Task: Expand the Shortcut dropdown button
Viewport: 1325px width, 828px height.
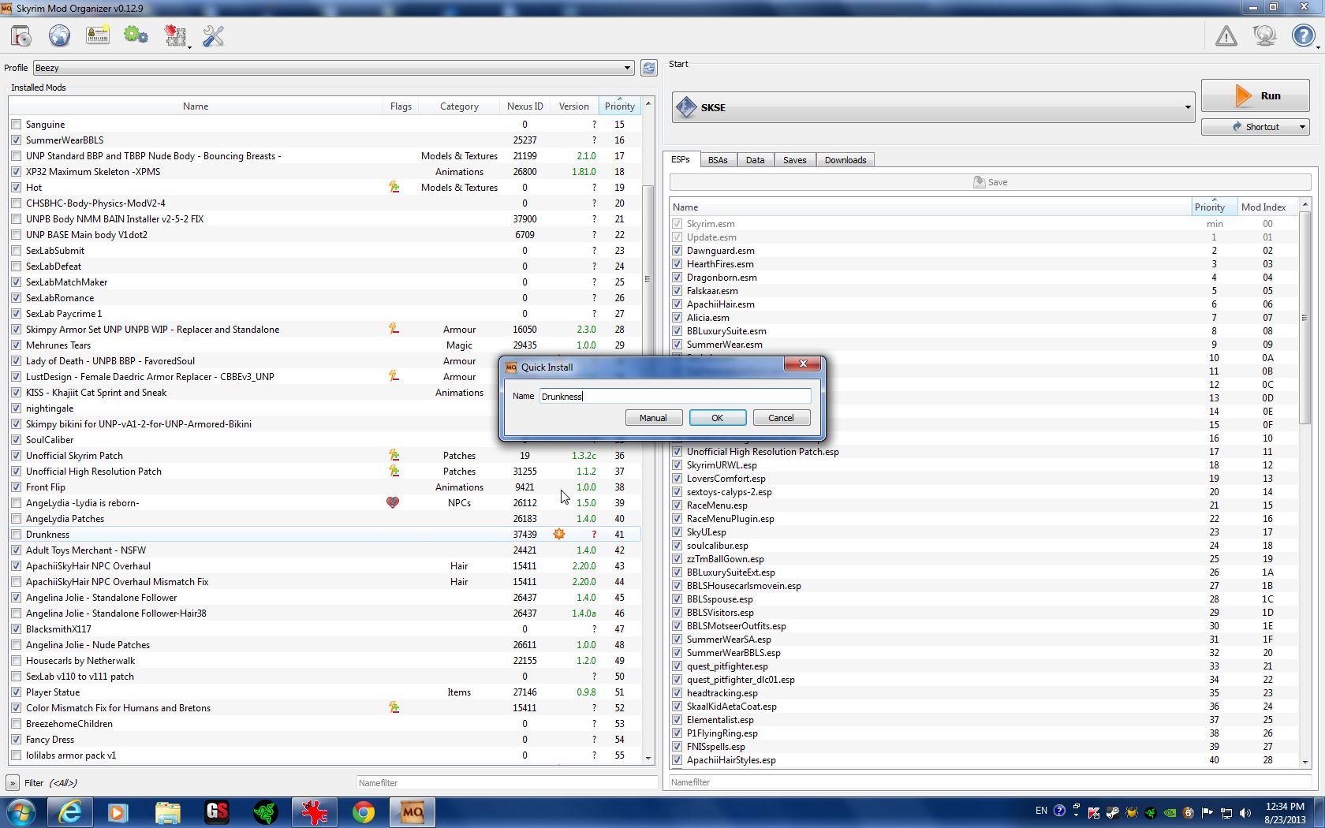Action: click(1301, 127)
